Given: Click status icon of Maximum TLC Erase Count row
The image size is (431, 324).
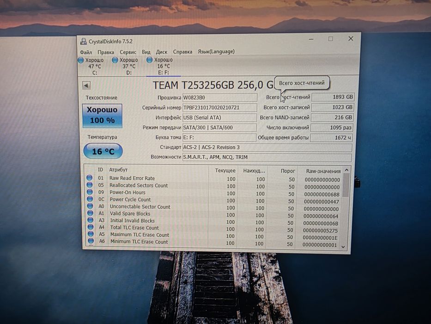Looking at the screenshot, I should click(91, 234).
